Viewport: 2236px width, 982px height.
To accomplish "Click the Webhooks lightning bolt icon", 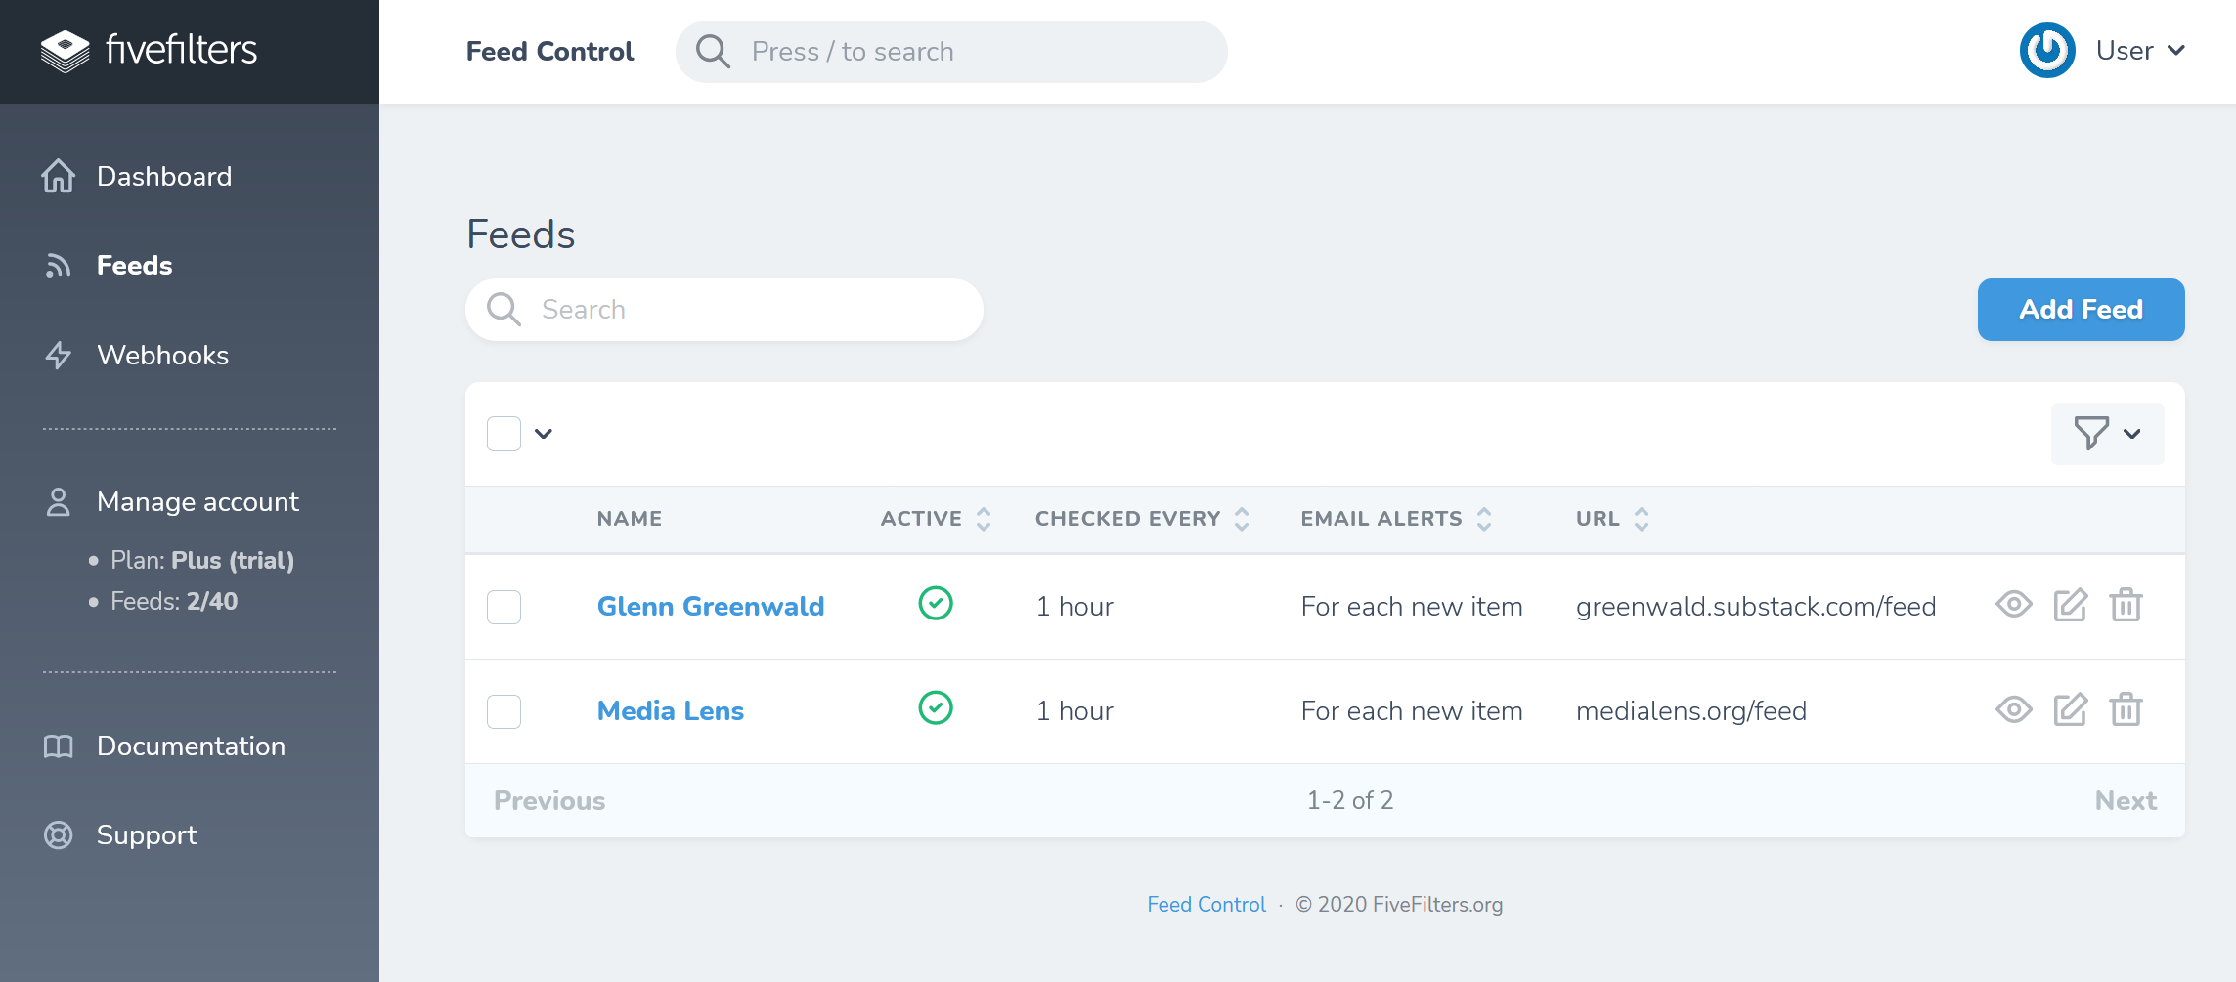I will (x=59, y=356).
